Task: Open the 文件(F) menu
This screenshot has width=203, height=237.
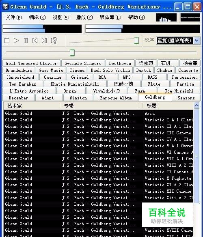Action: click(x=14, y=17)
